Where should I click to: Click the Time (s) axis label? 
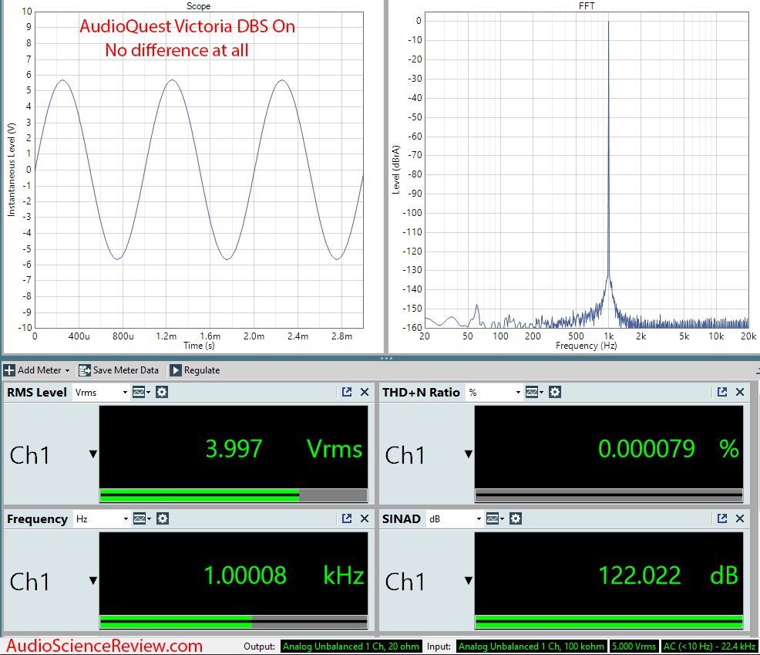[x=199, y=346]
